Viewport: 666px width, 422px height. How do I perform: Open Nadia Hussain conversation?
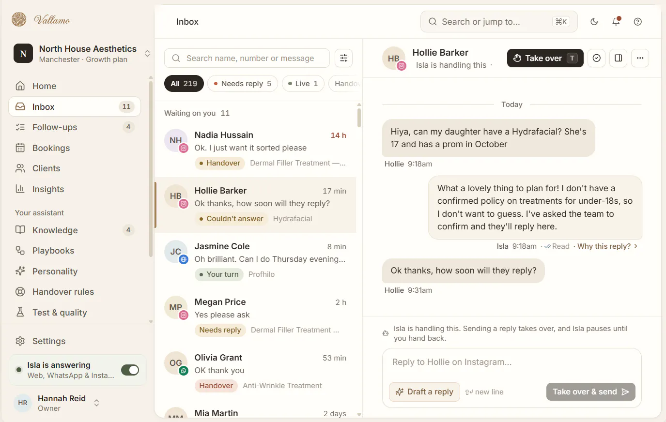point(255,149)
